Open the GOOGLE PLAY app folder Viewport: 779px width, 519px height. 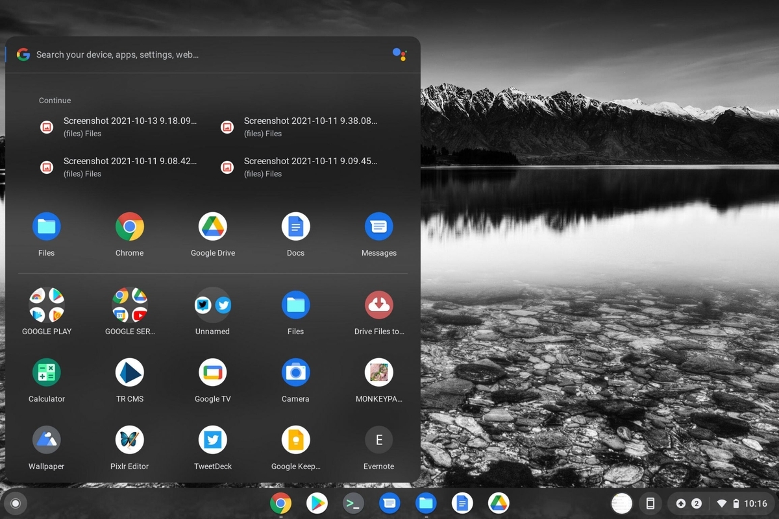tap(47, 304)
